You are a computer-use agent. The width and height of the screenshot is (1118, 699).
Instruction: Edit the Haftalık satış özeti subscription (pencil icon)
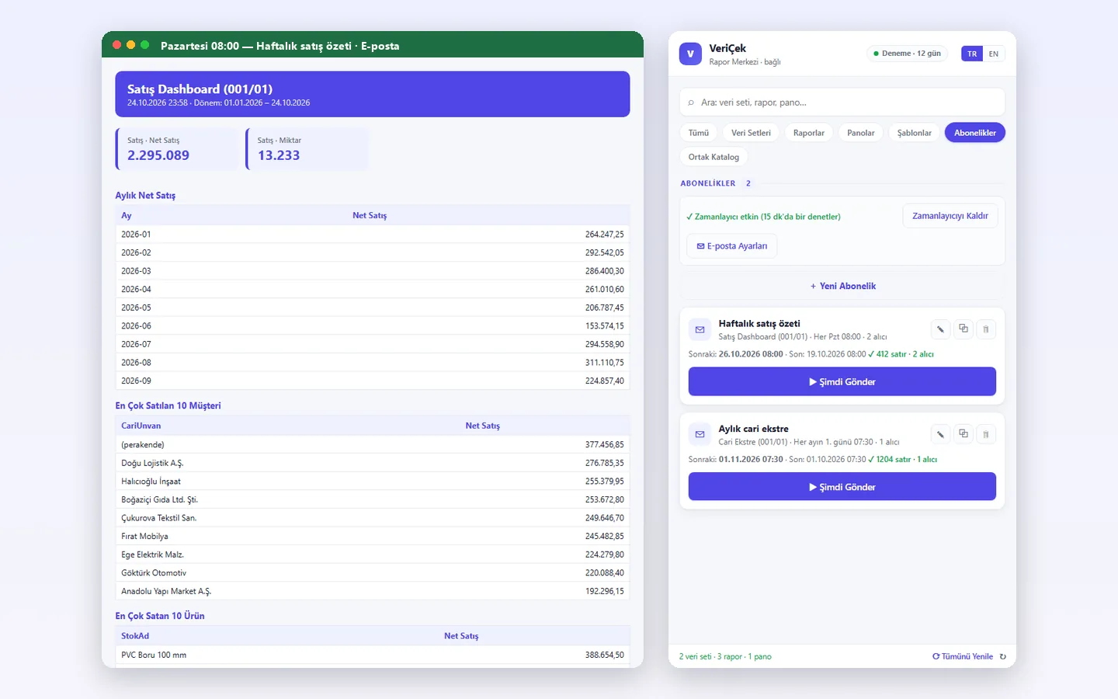[x=940, y=329]
